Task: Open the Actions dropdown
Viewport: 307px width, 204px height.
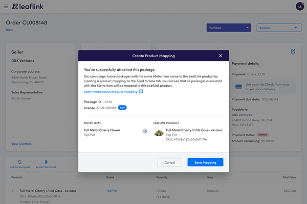Action: point(279,28)
